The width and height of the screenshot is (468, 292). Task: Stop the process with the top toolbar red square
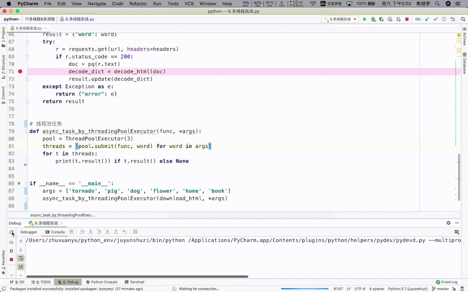pyautogui.click(x=407, y=19)
